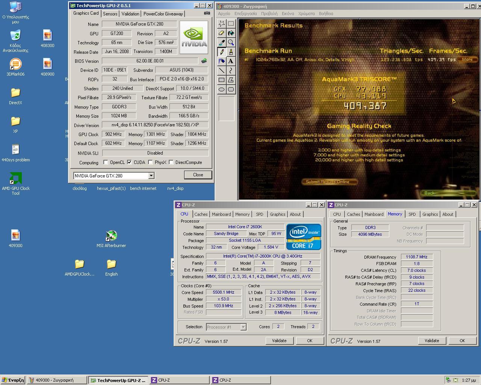Click the GPU Name field NVIDIA GeForce GTX 280
The width and height of the screenshot is (481, 385).
[x=139, y=24]
